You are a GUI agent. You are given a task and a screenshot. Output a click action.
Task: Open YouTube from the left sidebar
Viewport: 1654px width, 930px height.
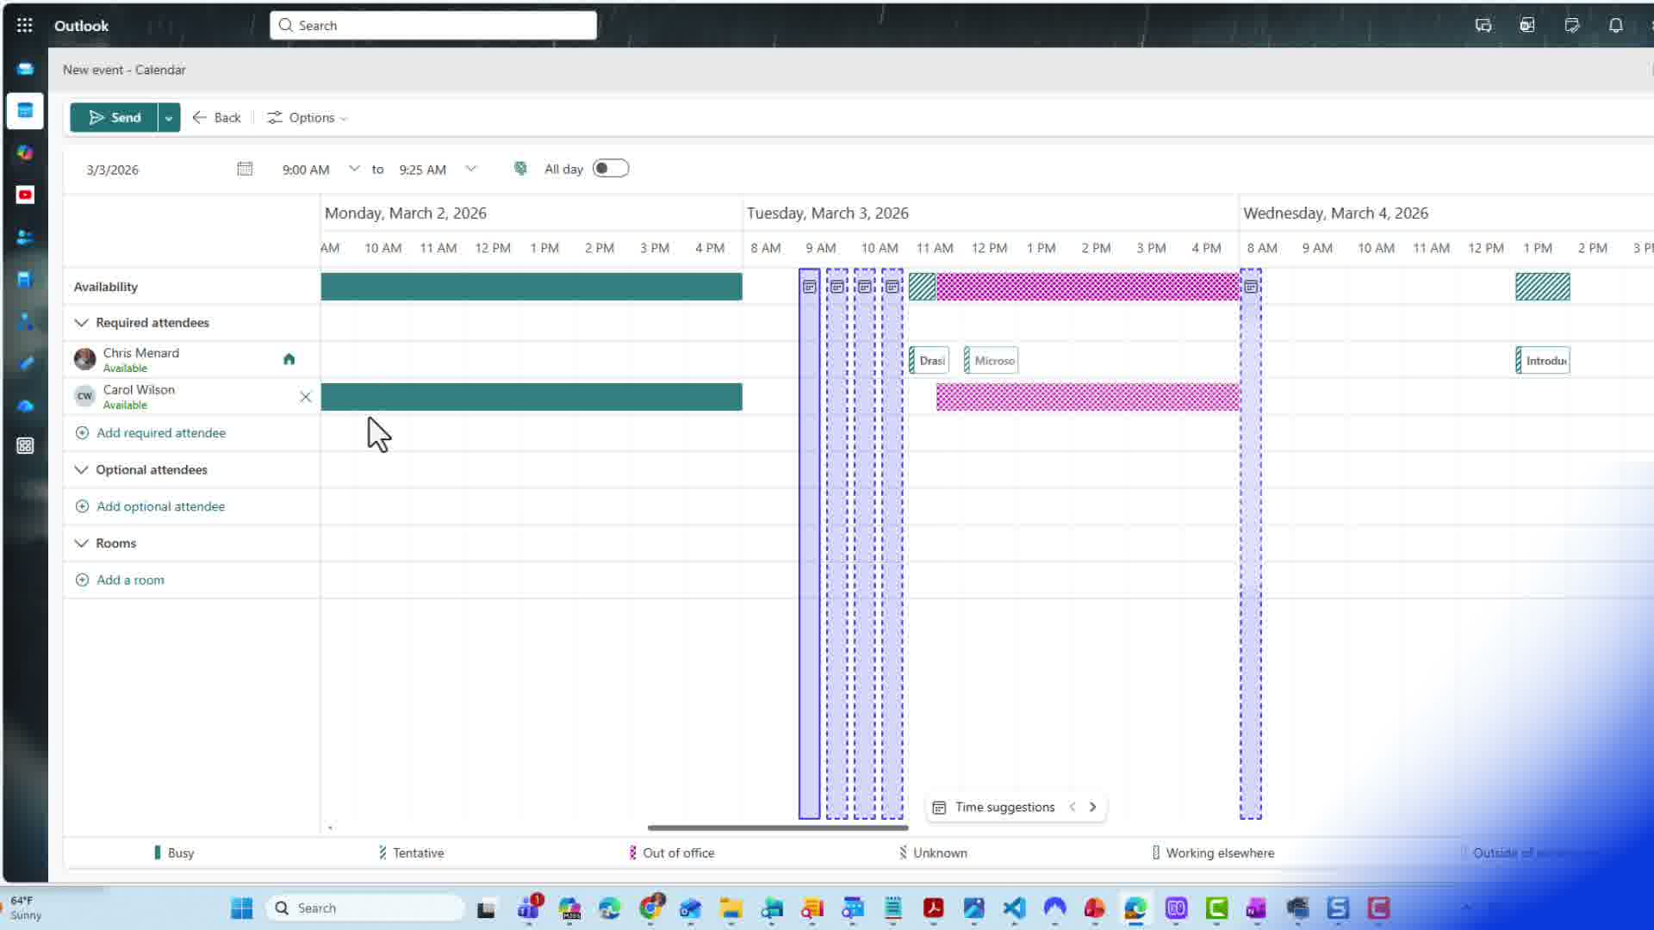pyautogui.click(x=25, y=195)
